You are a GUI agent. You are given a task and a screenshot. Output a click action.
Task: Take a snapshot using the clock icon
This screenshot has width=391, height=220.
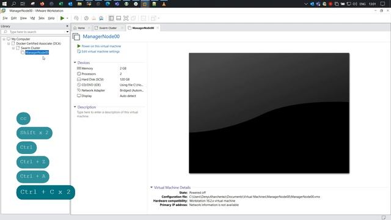point(86,18)
